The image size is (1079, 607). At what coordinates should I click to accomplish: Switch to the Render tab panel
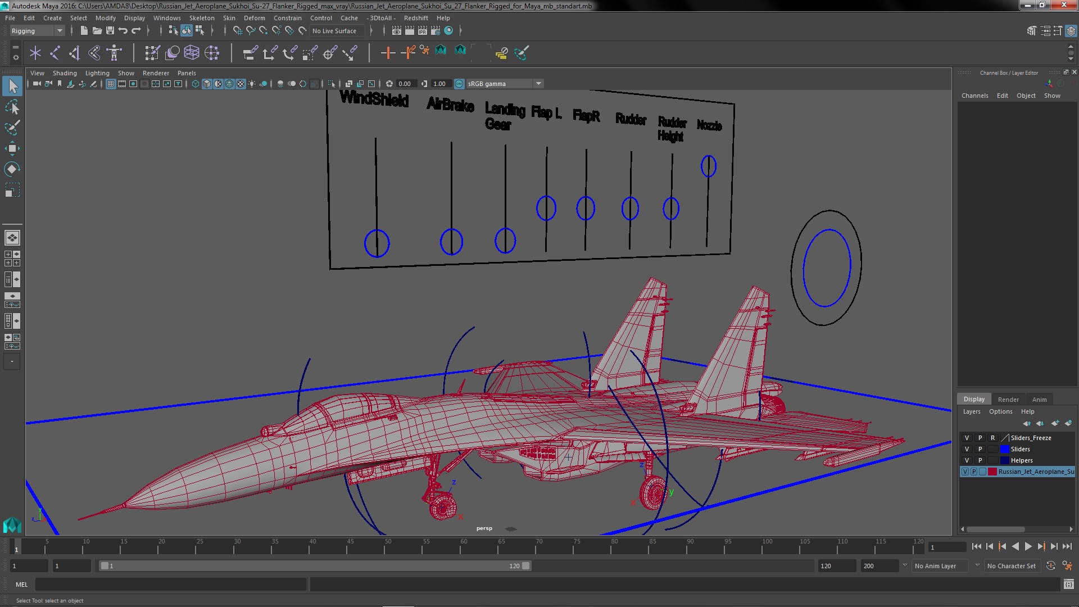[x=1008, y=400]
